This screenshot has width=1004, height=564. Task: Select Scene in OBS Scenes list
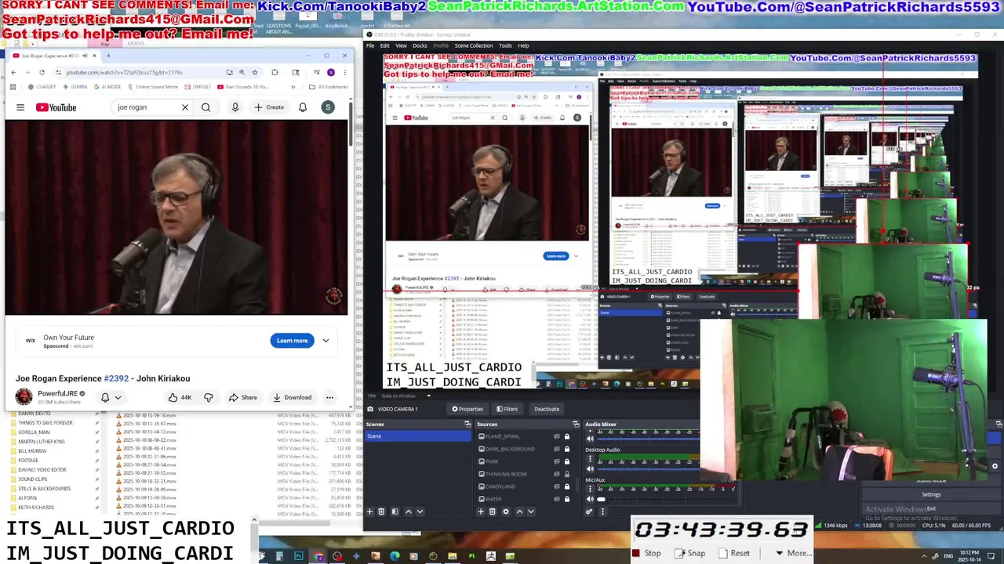point(417,436)
